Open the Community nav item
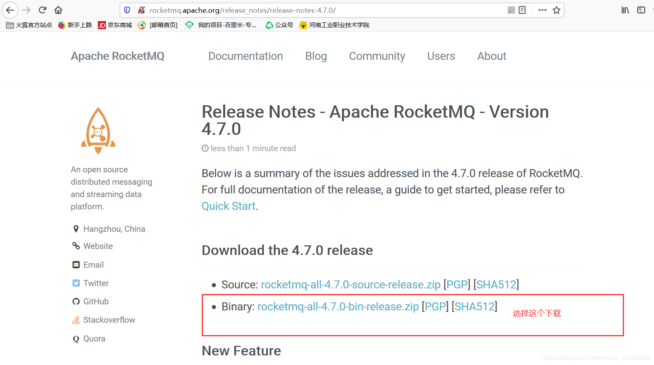This screenshot has width=654, height=365. [x=377, y=56]
